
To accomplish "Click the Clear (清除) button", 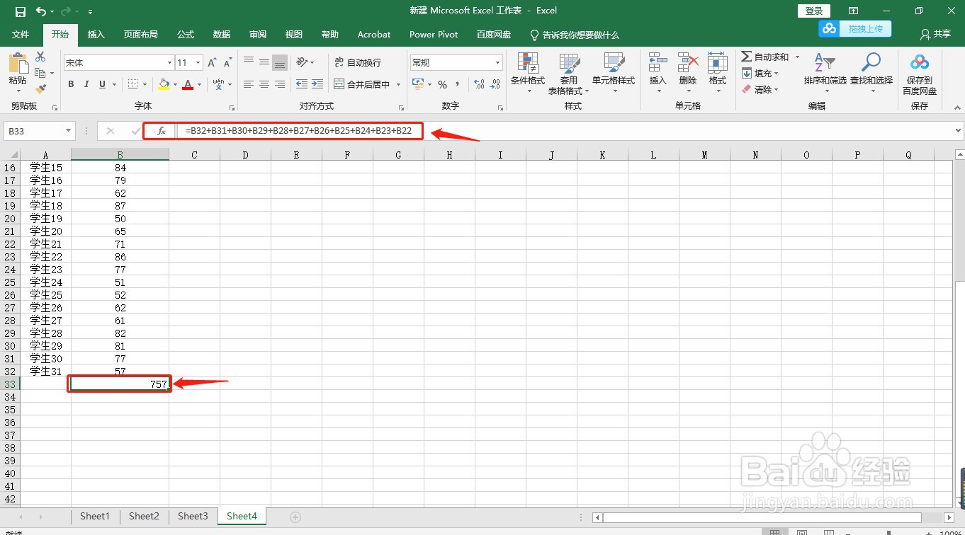I will pos(760,89).
